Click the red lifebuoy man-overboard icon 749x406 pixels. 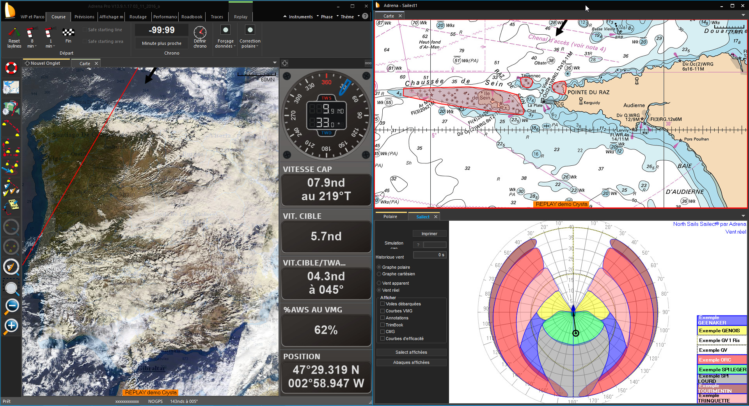click(11, 68)
